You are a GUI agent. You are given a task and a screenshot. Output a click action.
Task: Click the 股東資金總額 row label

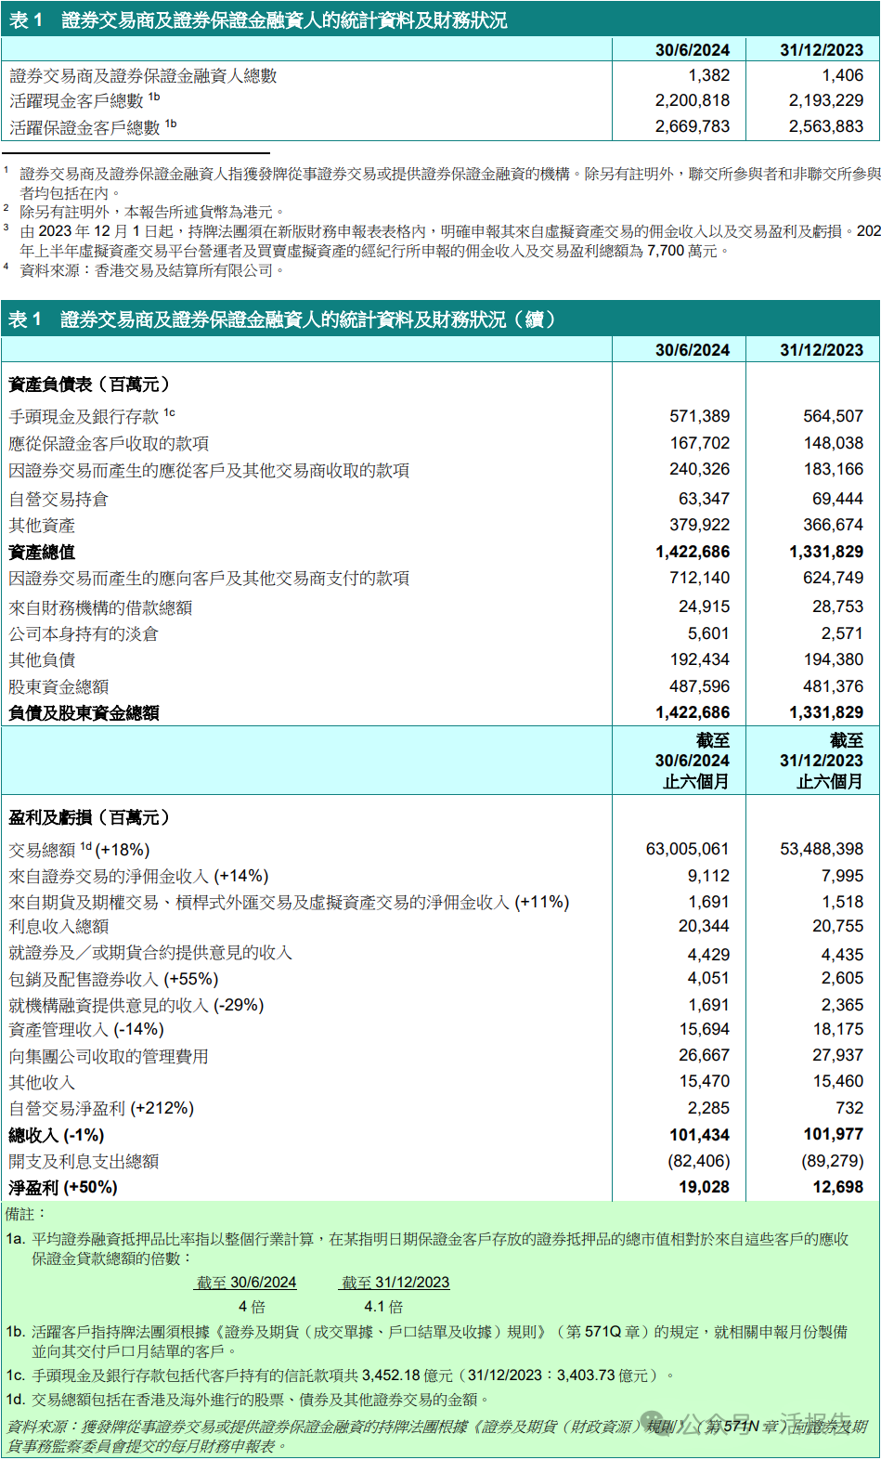point(58,686)
